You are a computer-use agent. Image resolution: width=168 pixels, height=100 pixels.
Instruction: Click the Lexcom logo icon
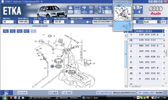[7, 93]
